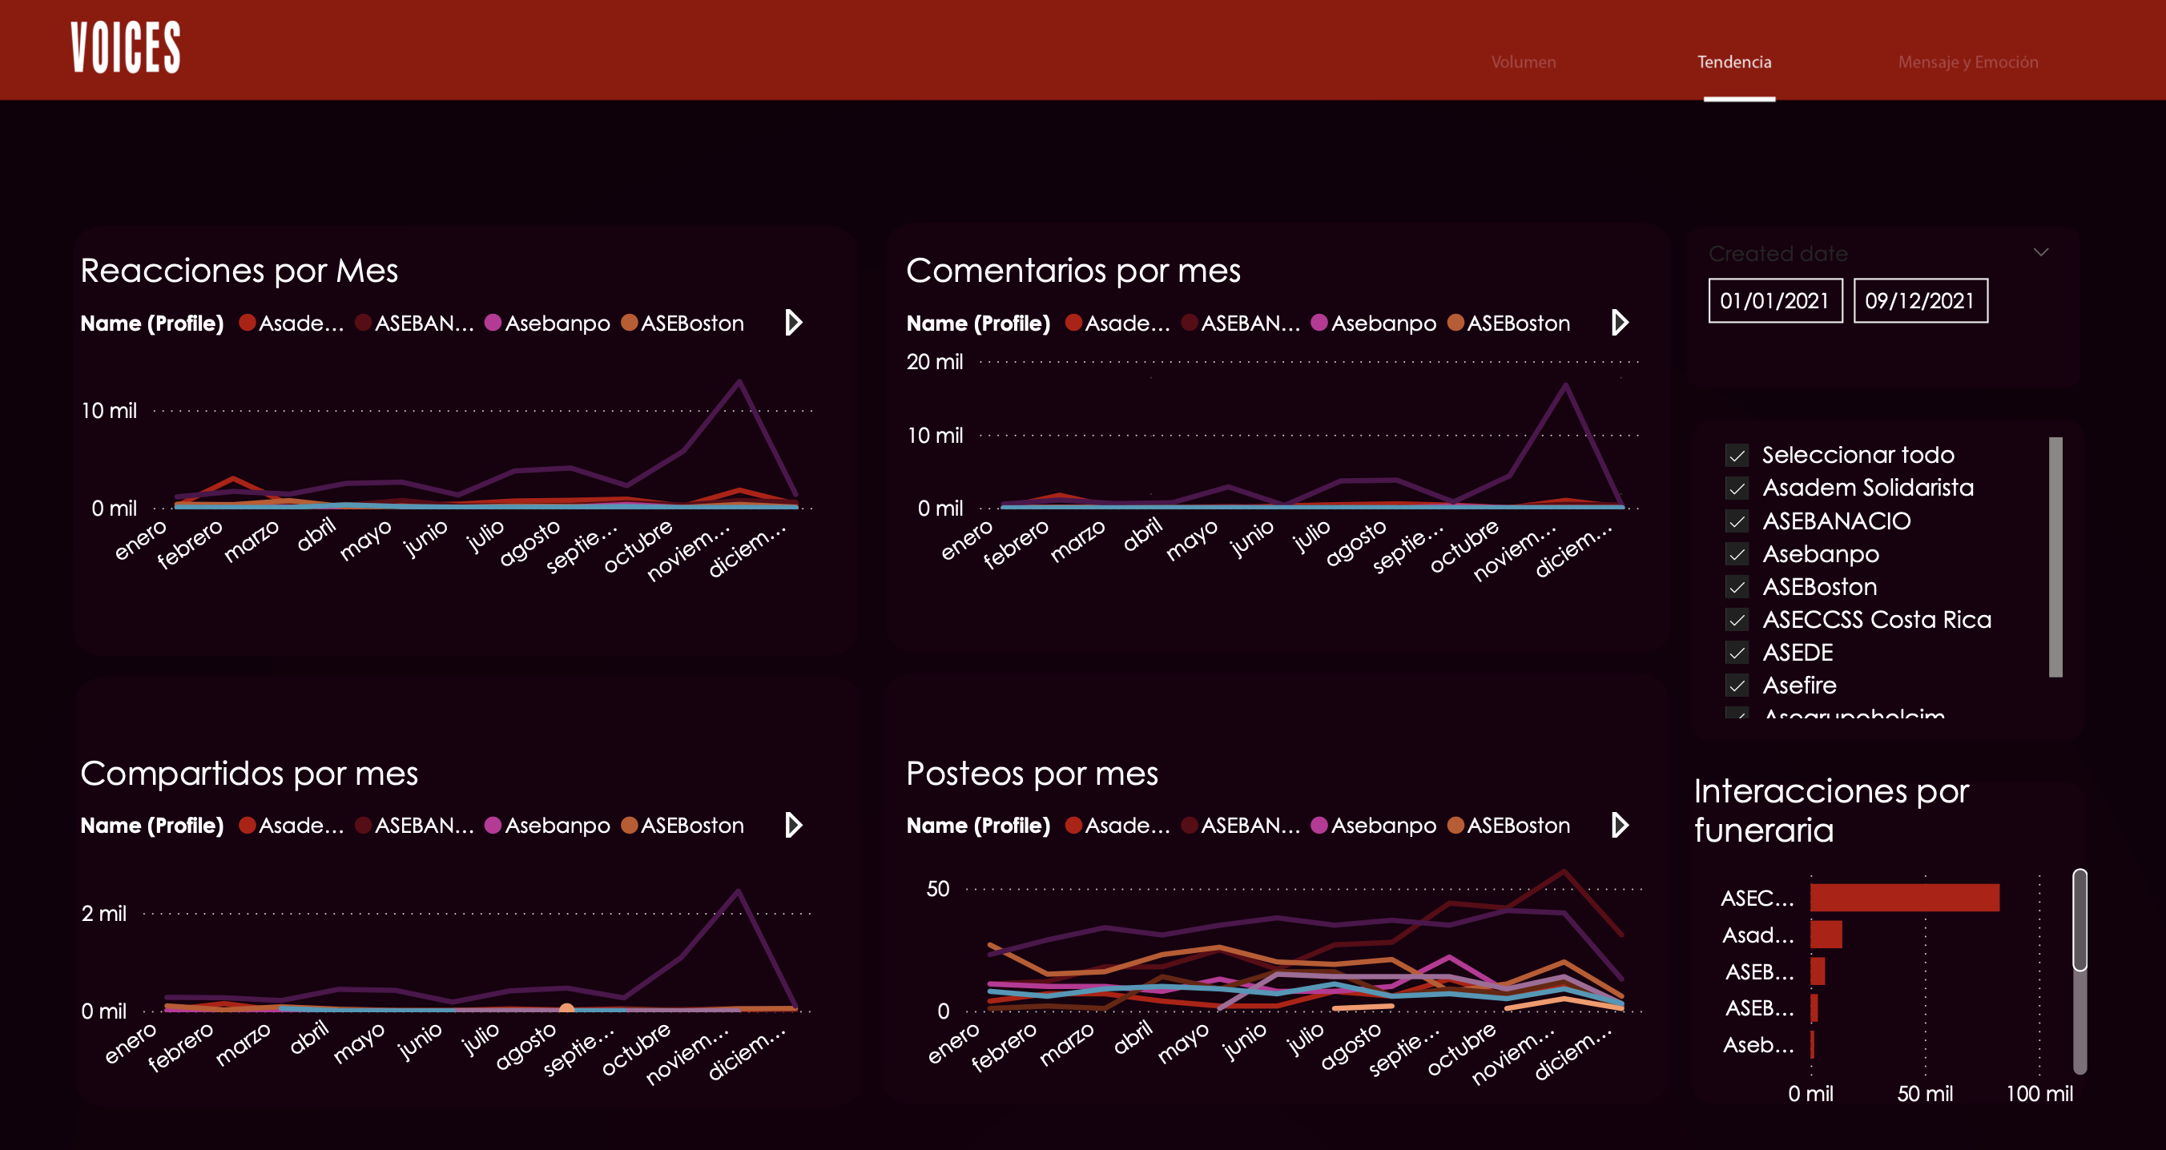Viewport: 2166px width, 1150px height.
Task: Toggle the Asefire checkbox
Action: [x=1737, y=686]
